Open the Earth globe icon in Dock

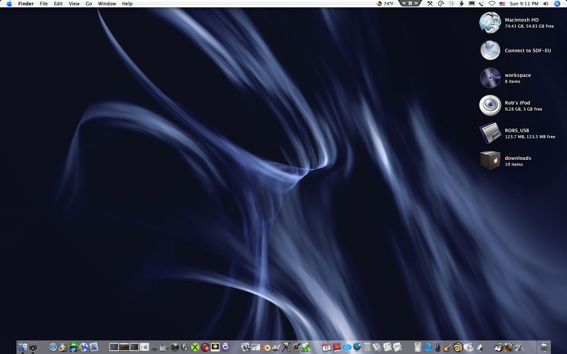pyautogui.click(x=357, y=347)
